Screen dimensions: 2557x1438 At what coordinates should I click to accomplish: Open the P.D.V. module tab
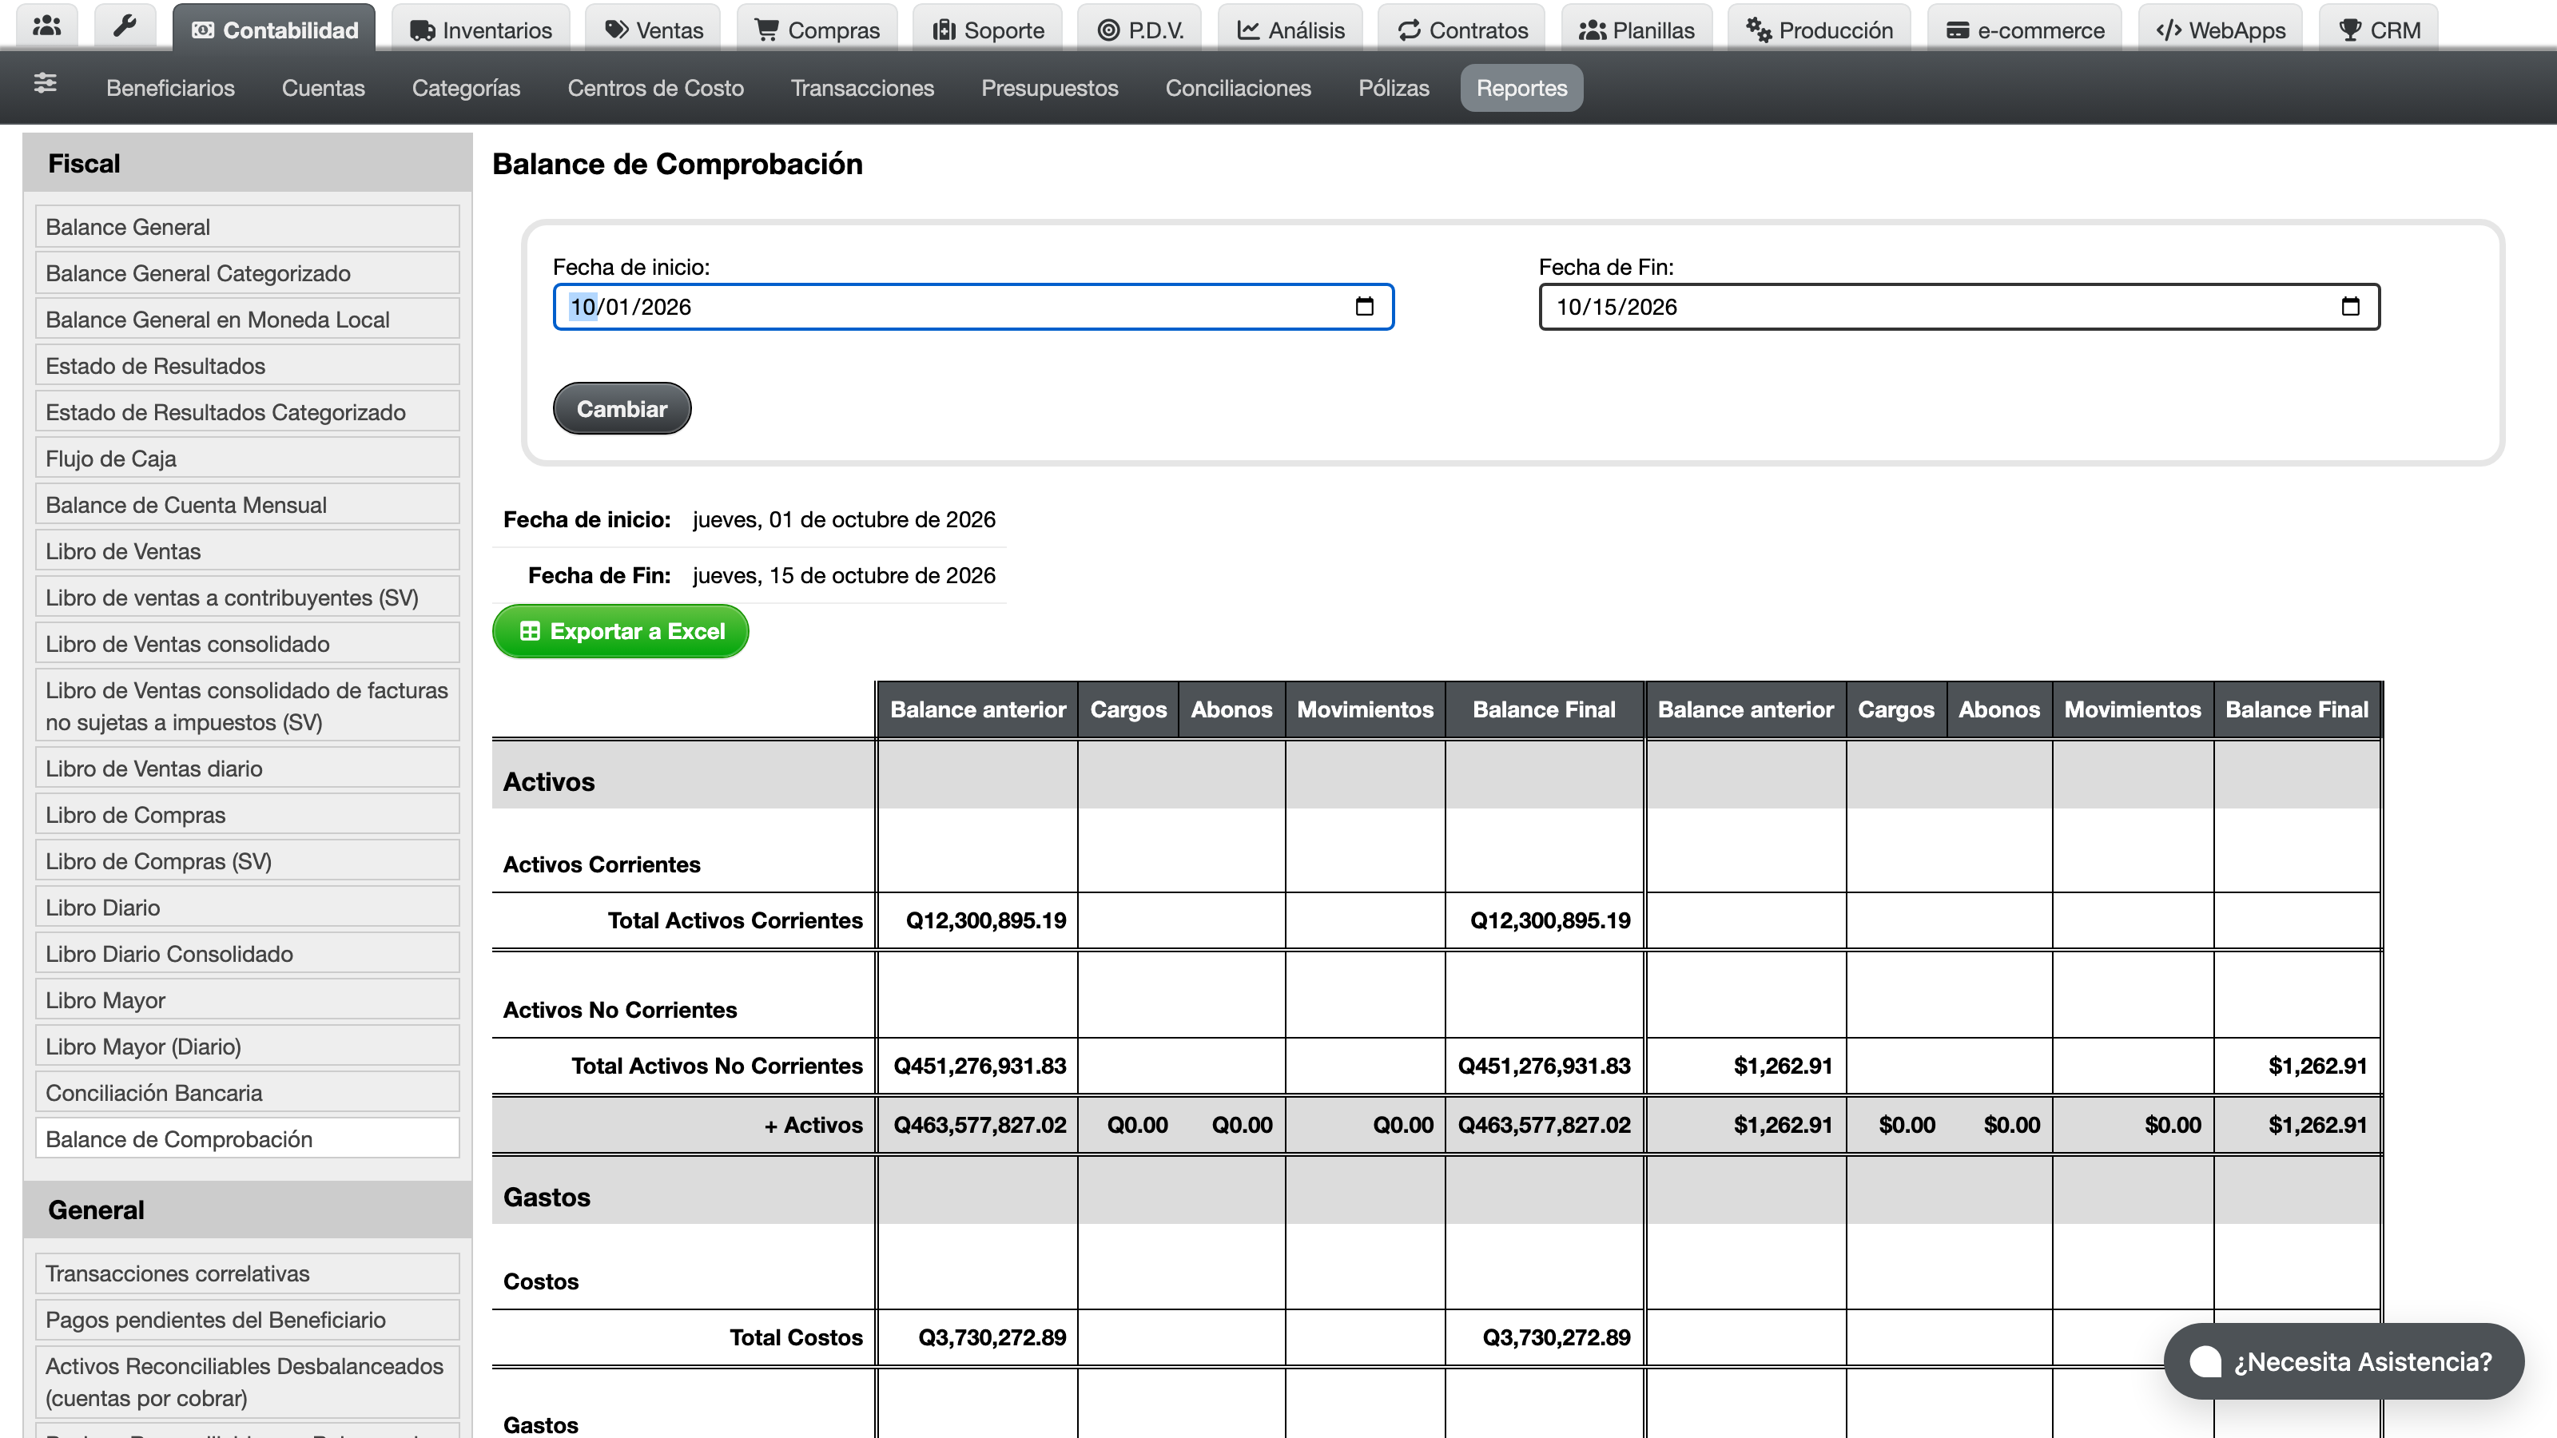click(x=1139, y=28)
